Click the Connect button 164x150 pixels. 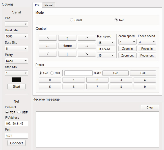coord(17,143)
